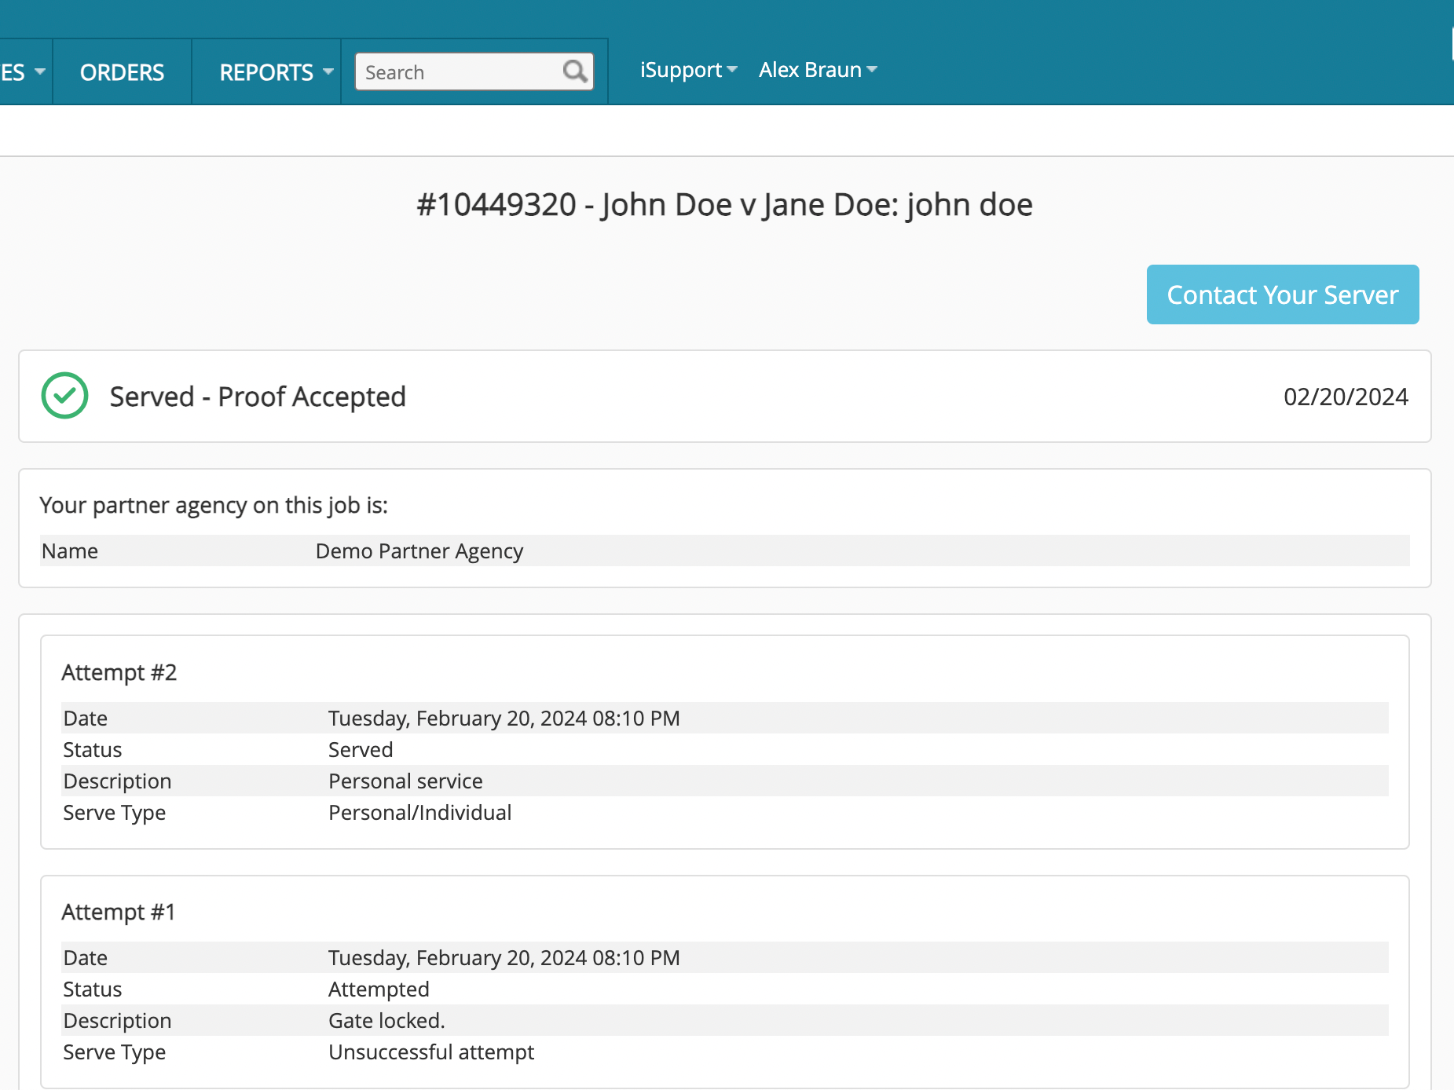
Task: Click the job title #10449320 heading
Action: [x=724, y=205]
